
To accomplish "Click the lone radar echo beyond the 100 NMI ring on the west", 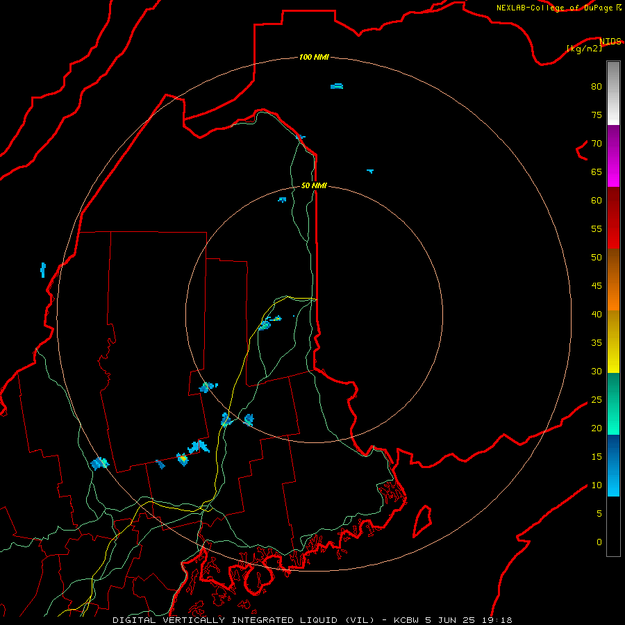I will pos(43,270).
